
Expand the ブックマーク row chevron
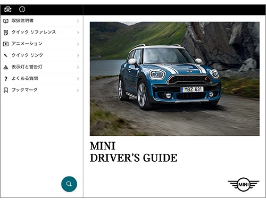(78, 90)
